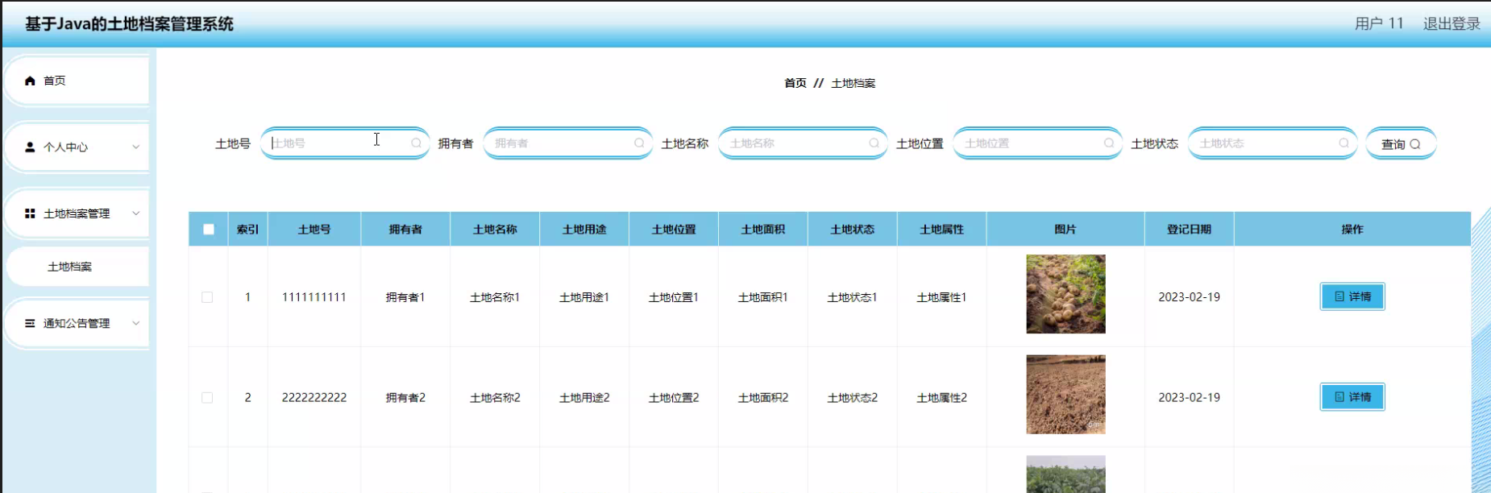Screen dimensions: 1491x493
Task: Select cell 土地用途1
Action: [584, 297]
